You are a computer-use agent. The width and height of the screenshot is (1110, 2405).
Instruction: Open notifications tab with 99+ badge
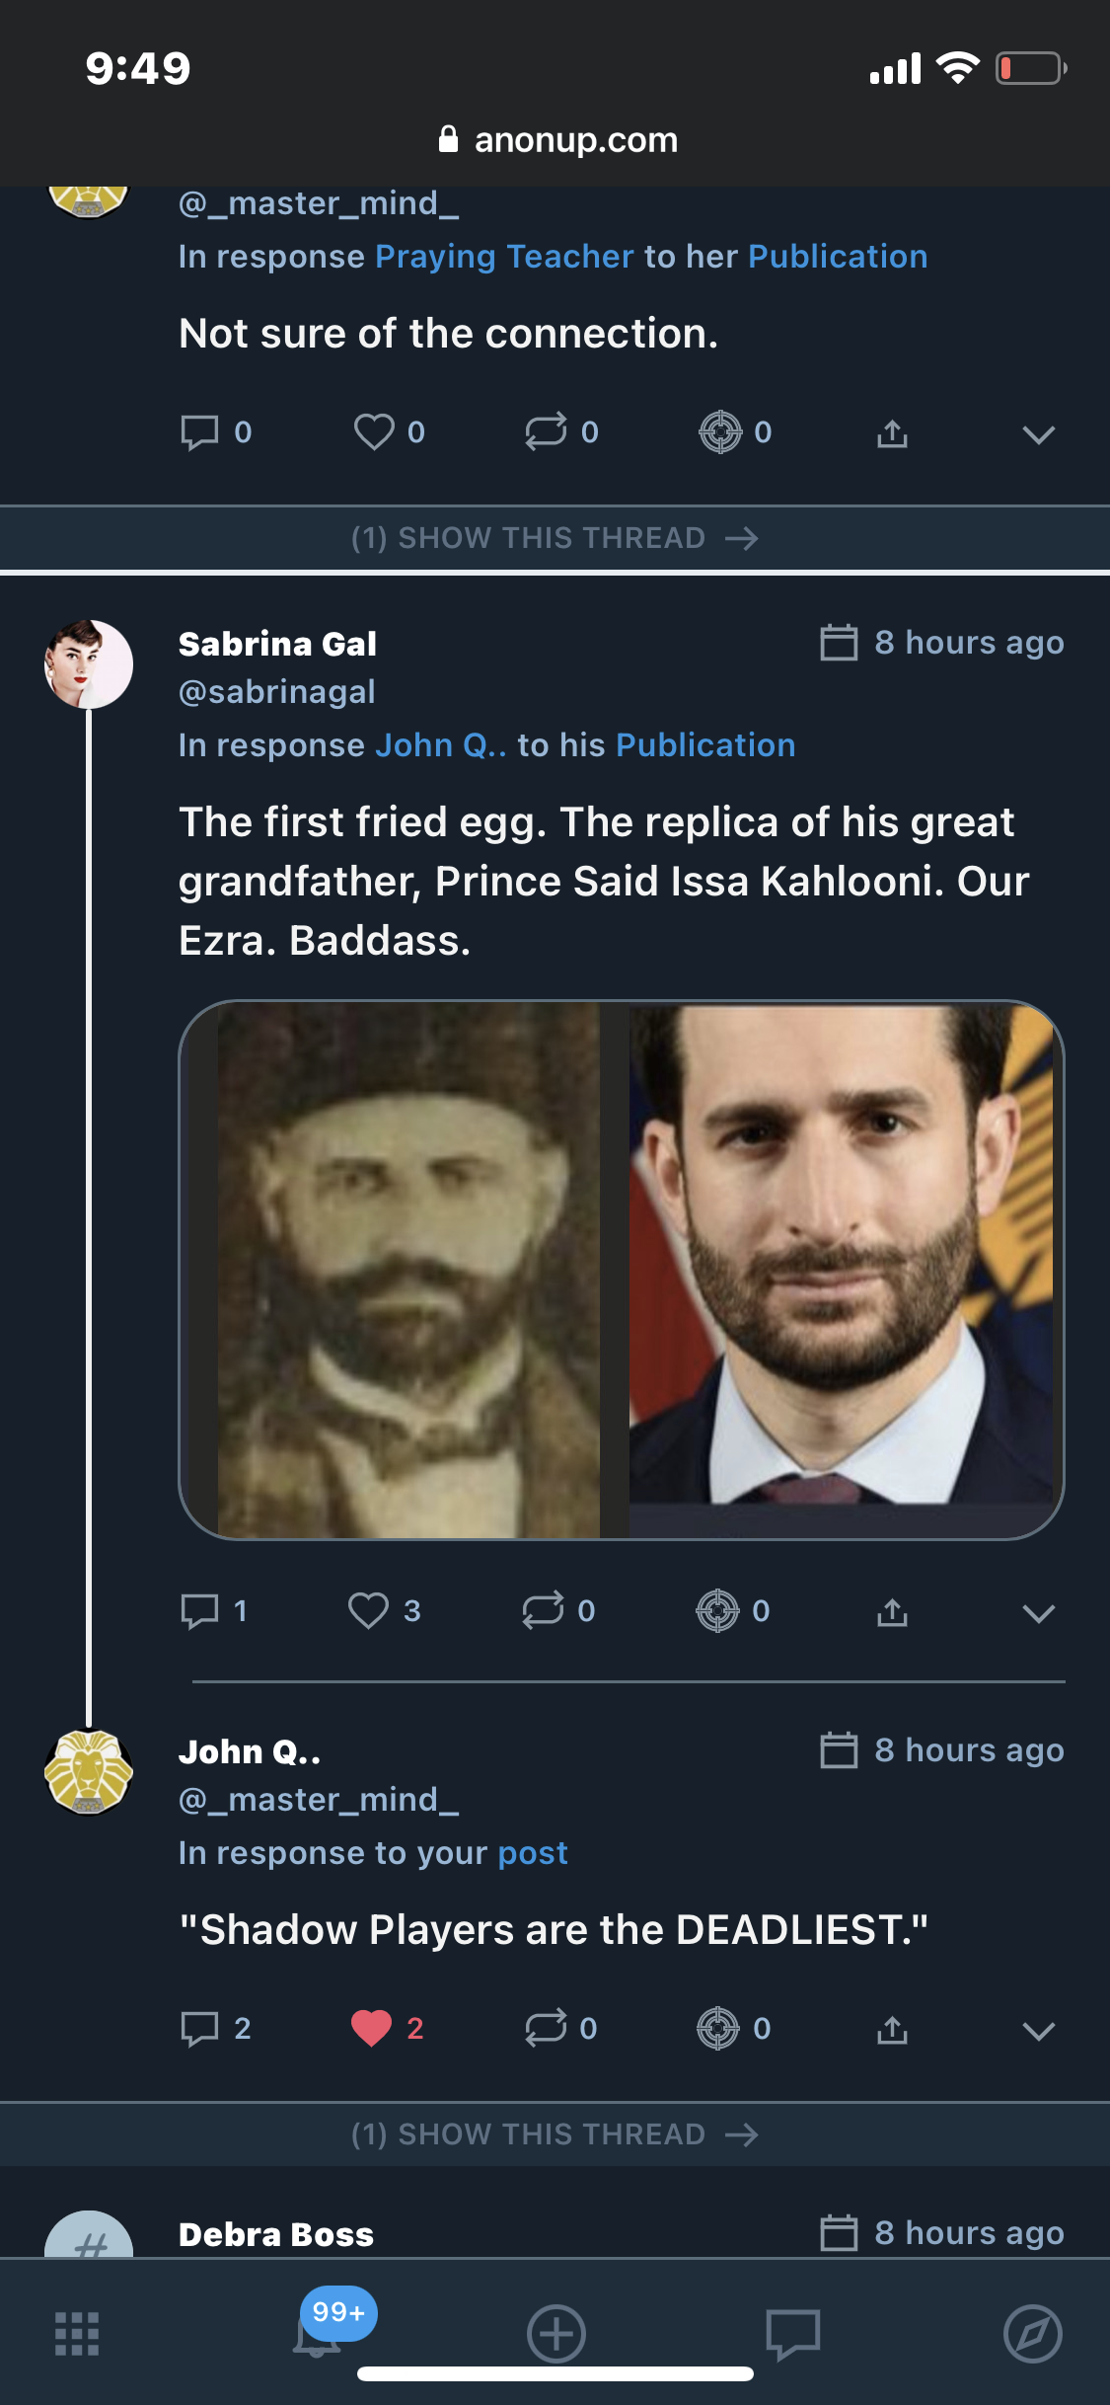click(x=318, y=2334)
